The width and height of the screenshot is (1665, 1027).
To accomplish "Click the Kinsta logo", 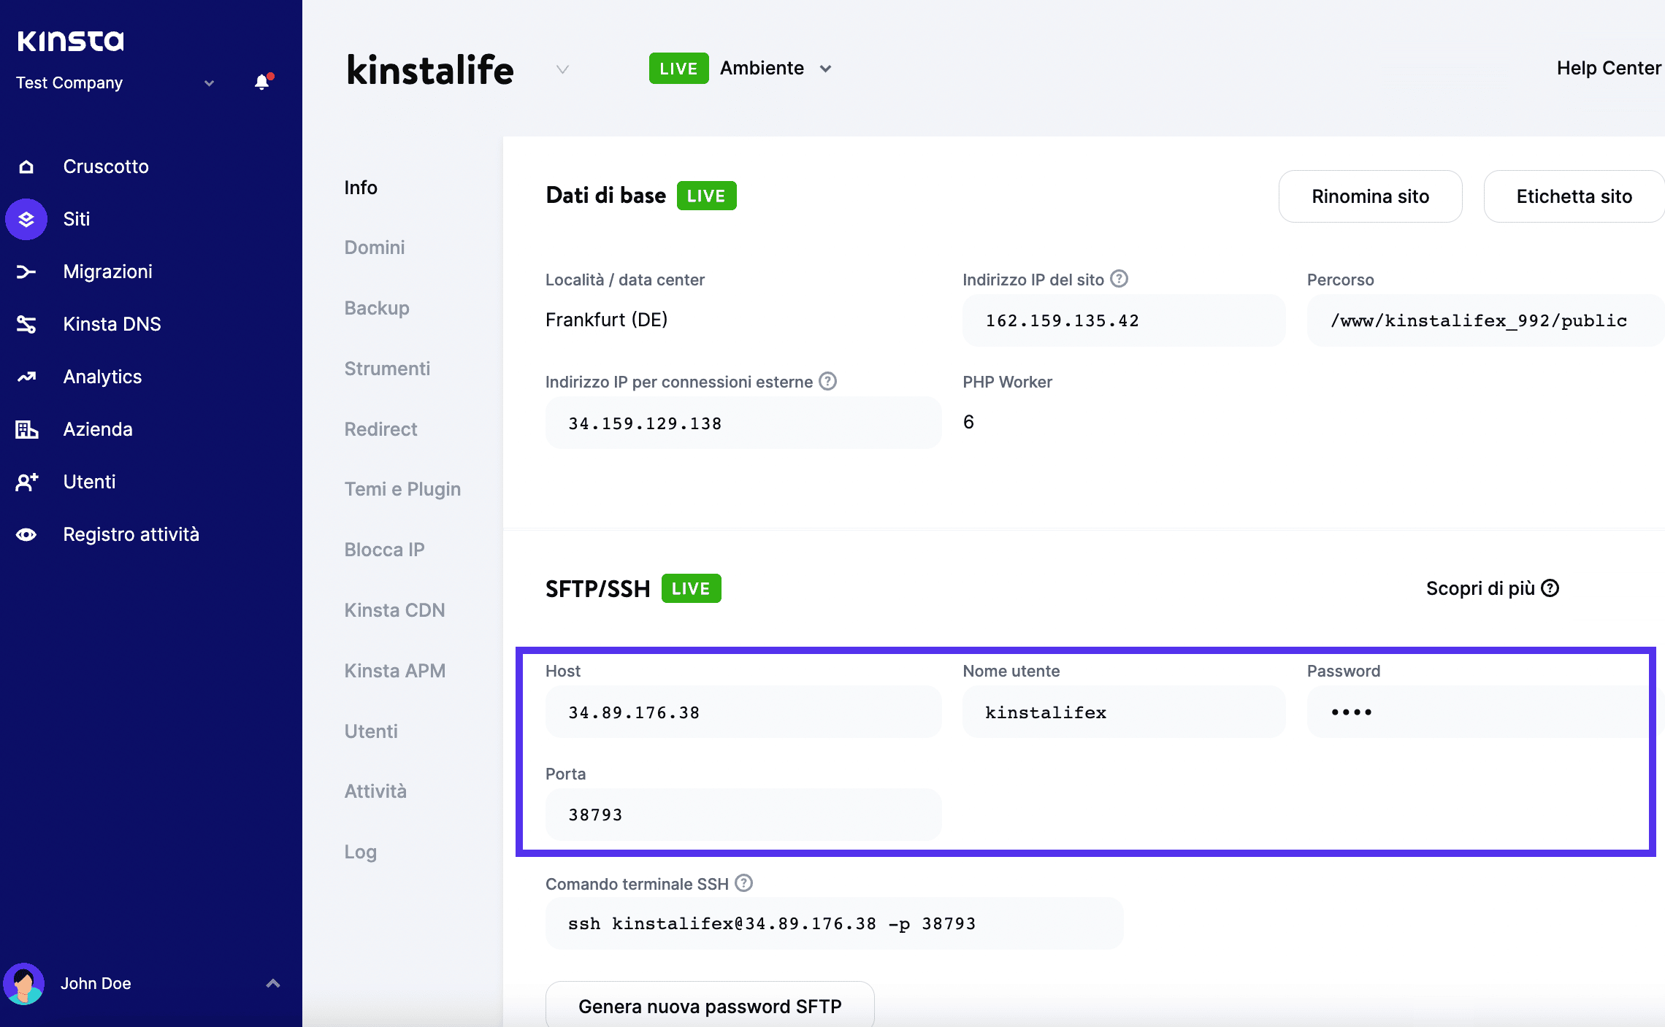I will pyautogui.click(x=71, y=41).
